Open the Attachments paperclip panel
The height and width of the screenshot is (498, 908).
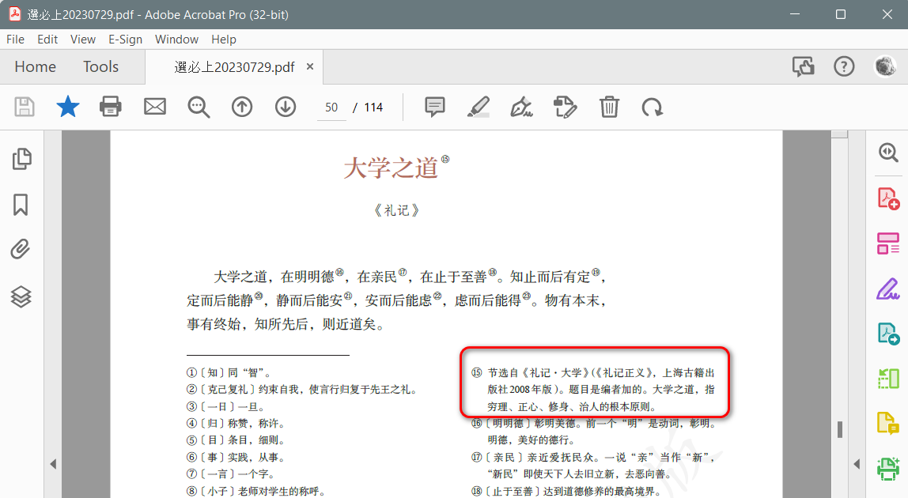tap(21, 251)
